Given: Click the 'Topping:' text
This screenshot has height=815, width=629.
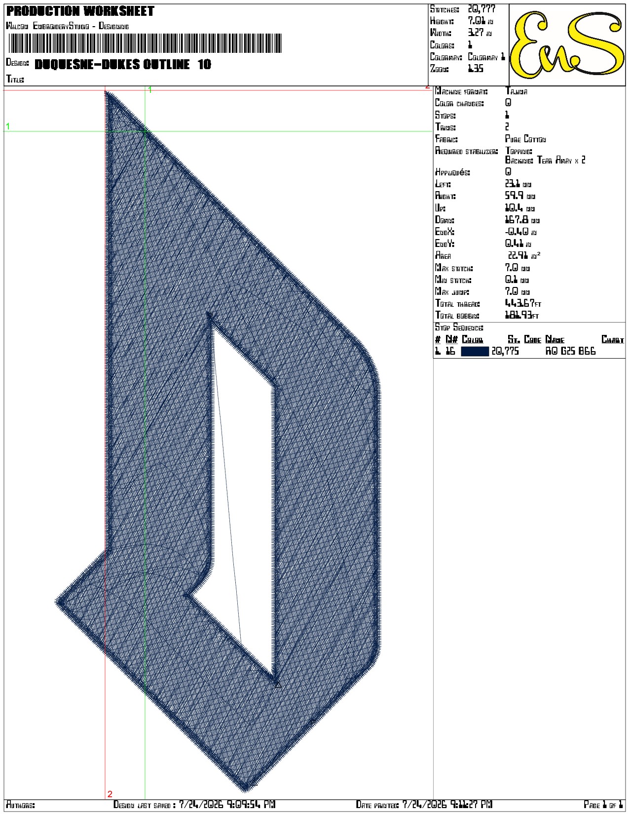Looking at the screenshot, I should [x=518, y=151].
